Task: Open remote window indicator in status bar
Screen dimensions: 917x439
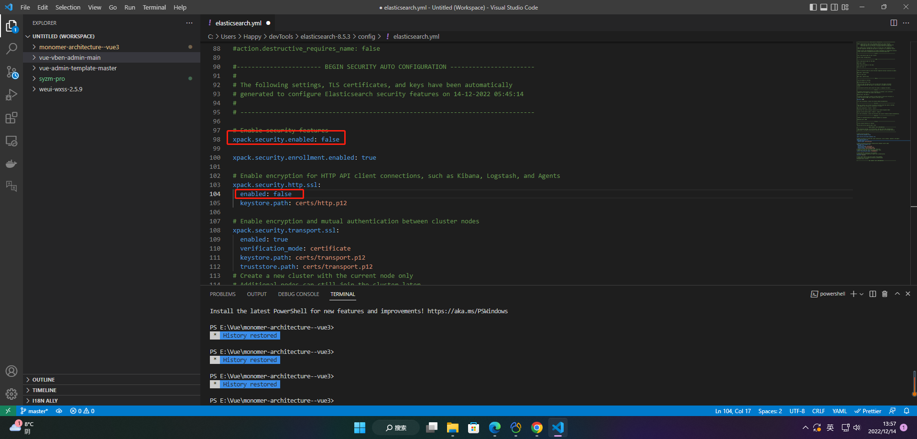Action: pos(8,411)
